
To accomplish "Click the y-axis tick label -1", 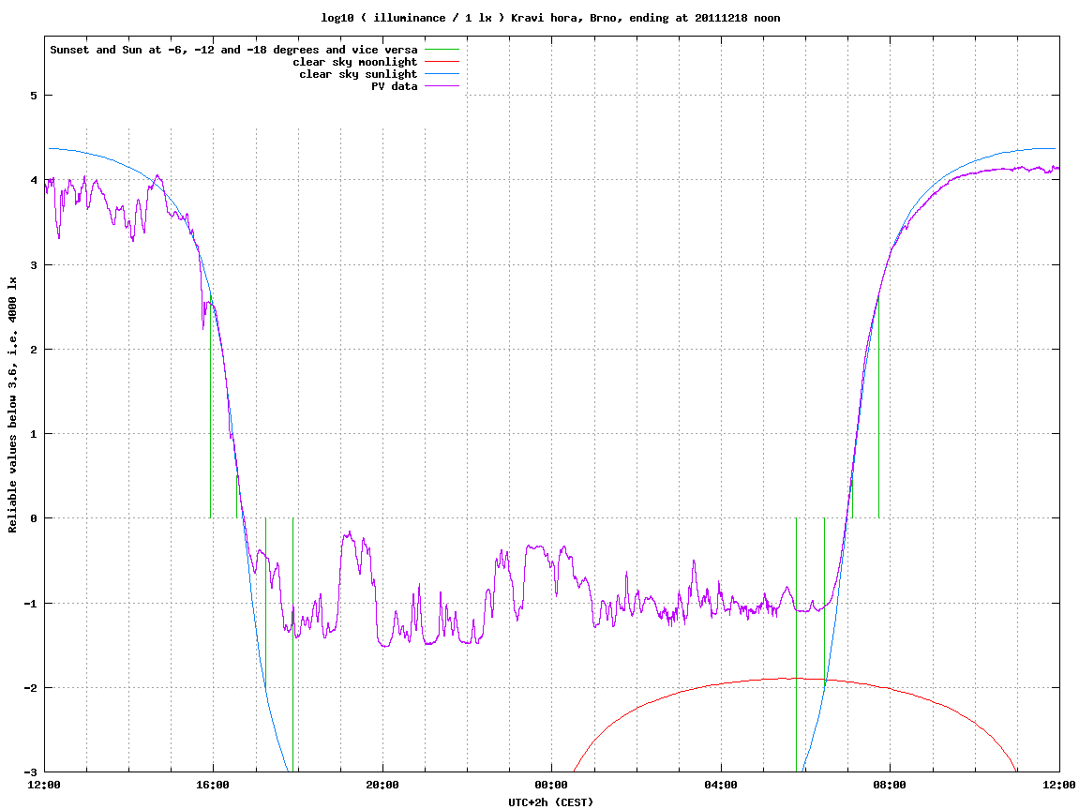I will (x=30, y=604).
